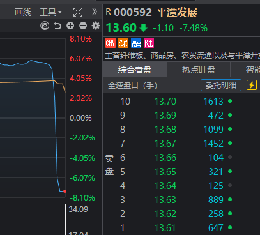Click the price change -1.10
The width and height of the screenshot is (260, 235).
pyautogui.click(x=164, y=28)
